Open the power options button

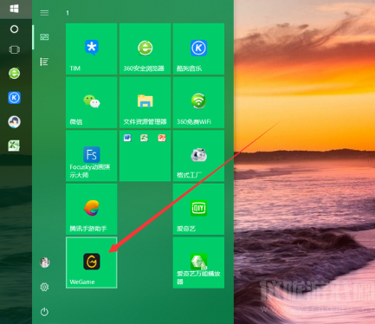[x=44, y=312]
